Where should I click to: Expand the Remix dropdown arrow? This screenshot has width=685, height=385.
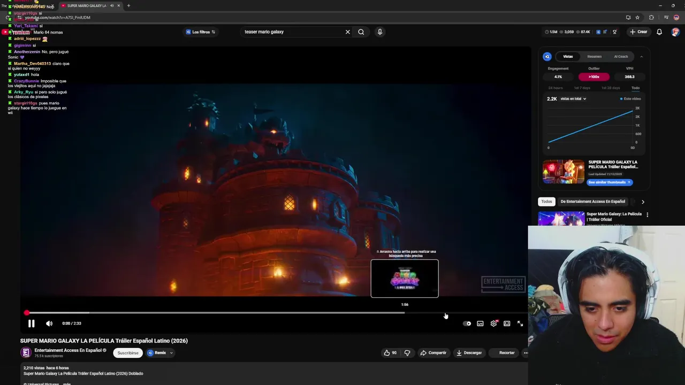coord(171,353)
